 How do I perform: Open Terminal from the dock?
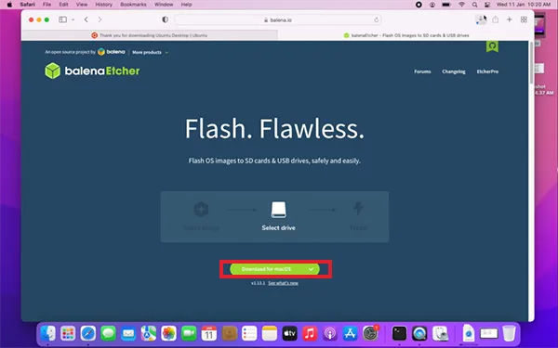tap(399, 333)
